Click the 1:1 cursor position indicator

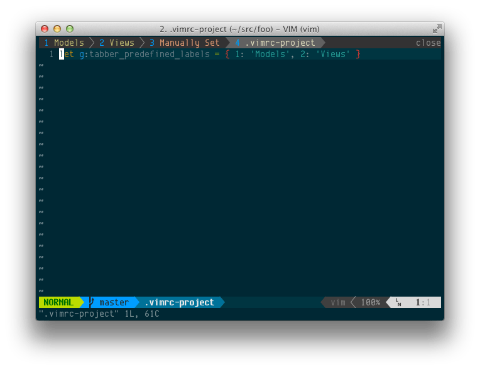(423, 302)
